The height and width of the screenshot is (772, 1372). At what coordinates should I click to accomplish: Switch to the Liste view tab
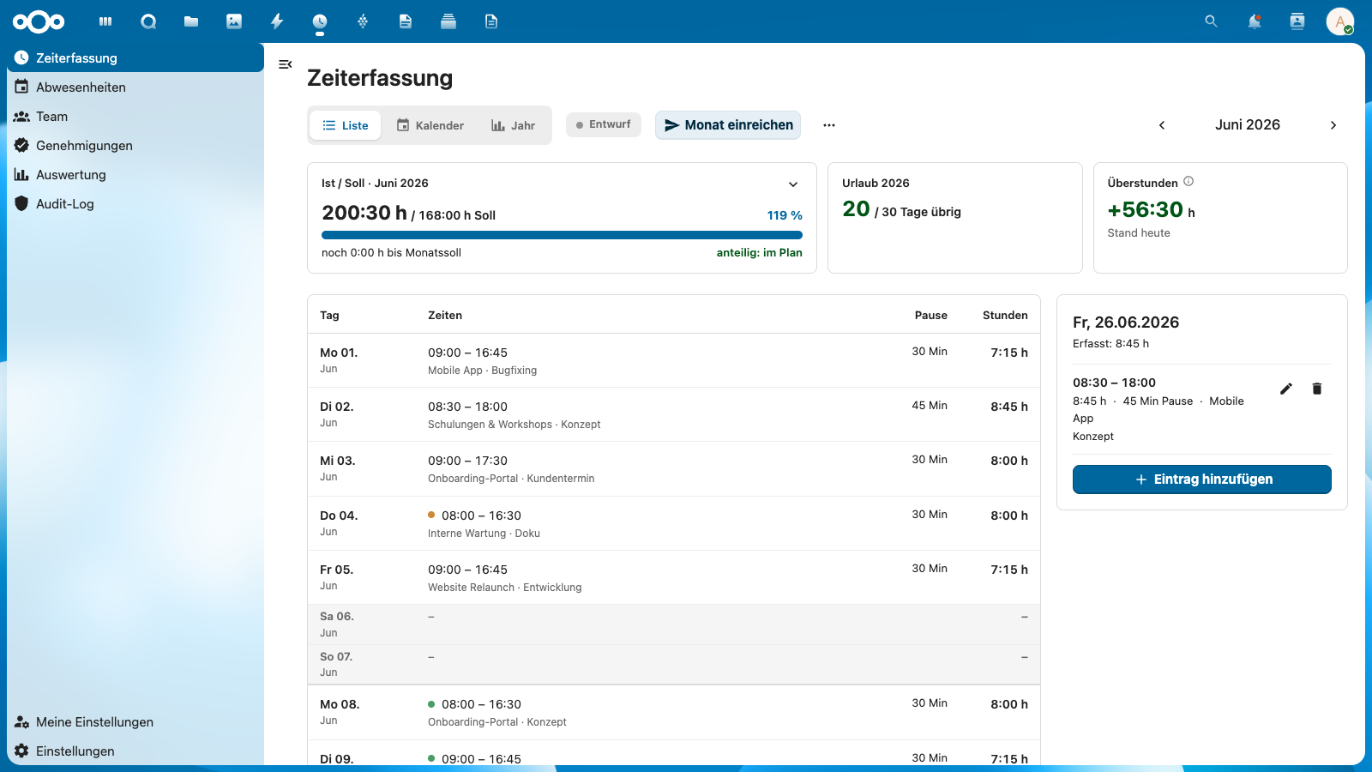(x=346, y=125)
